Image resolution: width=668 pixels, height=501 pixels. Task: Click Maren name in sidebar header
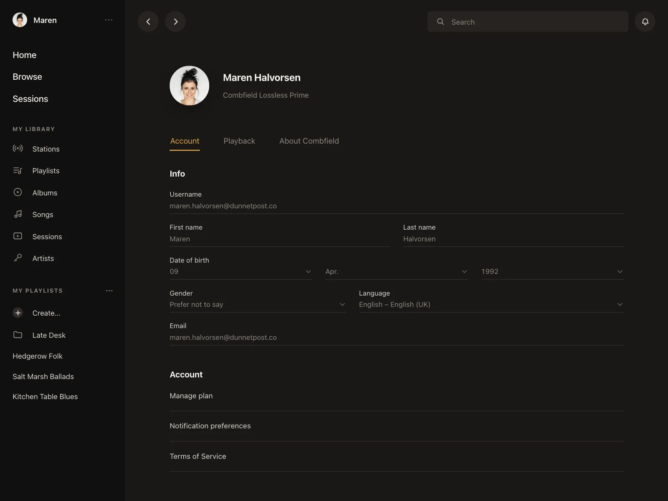[45, 20]
